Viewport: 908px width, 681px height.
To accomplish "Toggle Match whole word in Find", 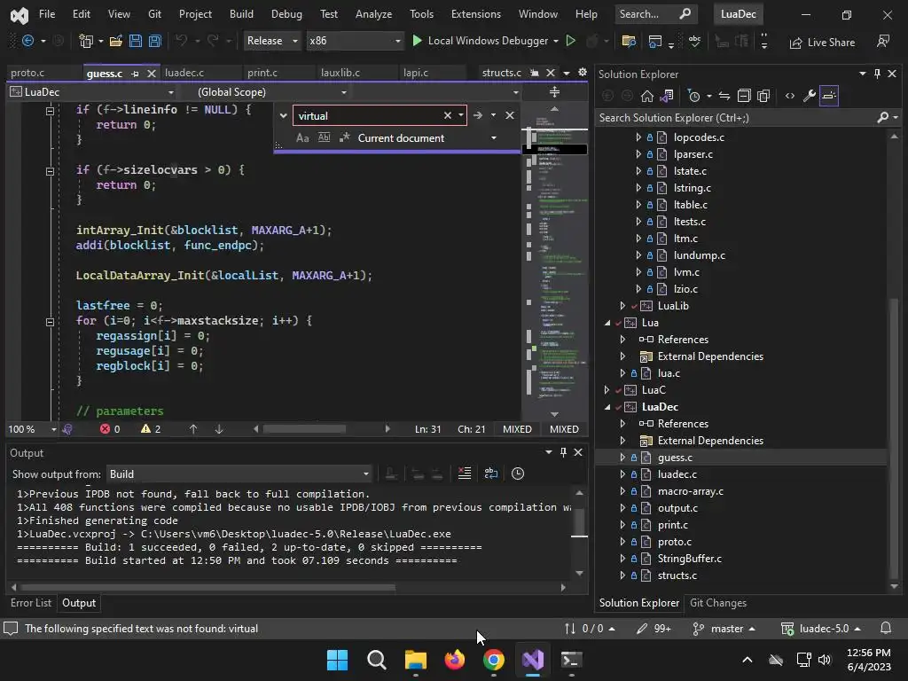I will pyautogui.click(x=325, y=137).
